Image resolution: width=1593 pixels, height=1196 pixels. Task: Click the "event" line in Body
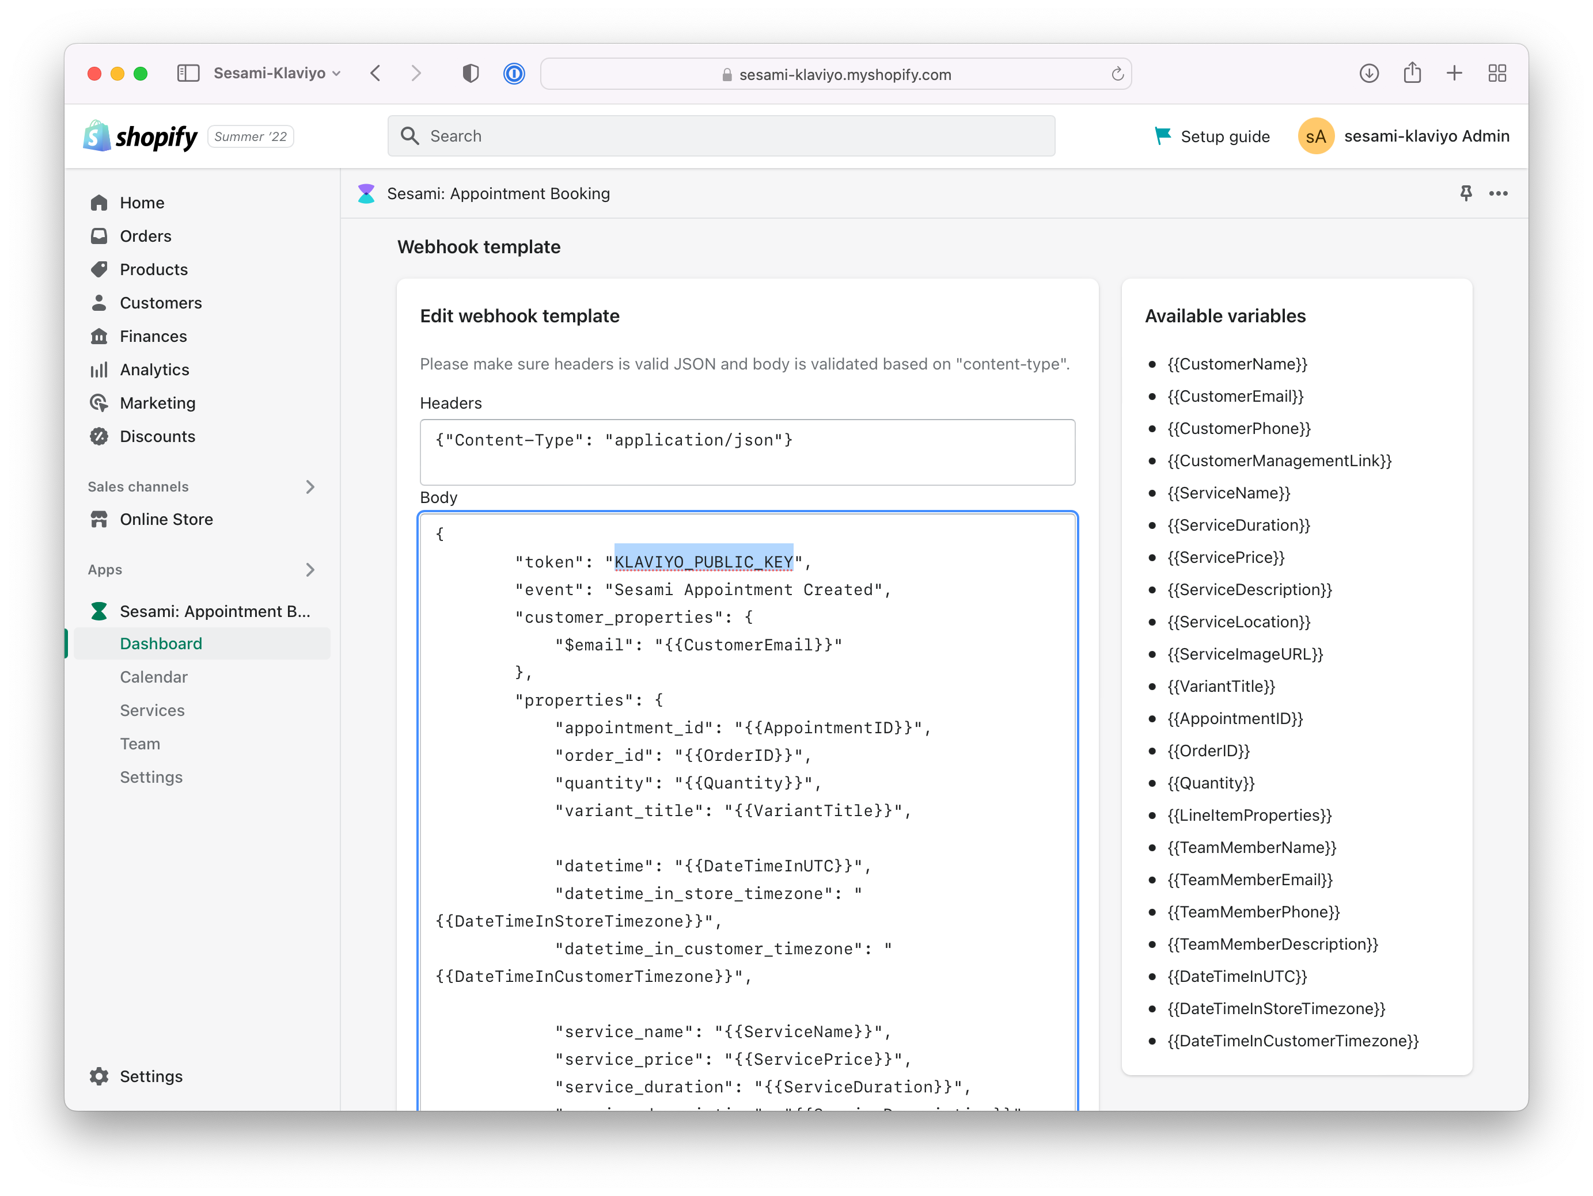coord(703,589)
